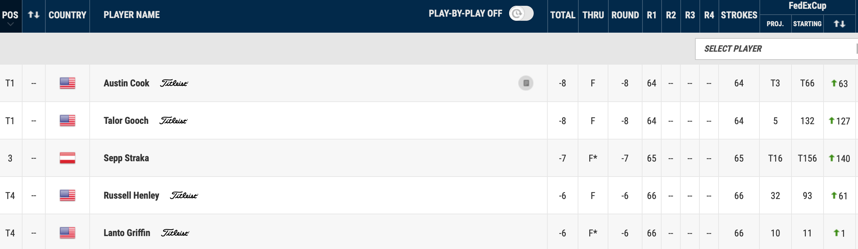Toggle the Play-By-Play switch on

point(521,14)
